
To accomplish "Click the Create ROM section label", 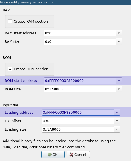I will click(31, 69).
